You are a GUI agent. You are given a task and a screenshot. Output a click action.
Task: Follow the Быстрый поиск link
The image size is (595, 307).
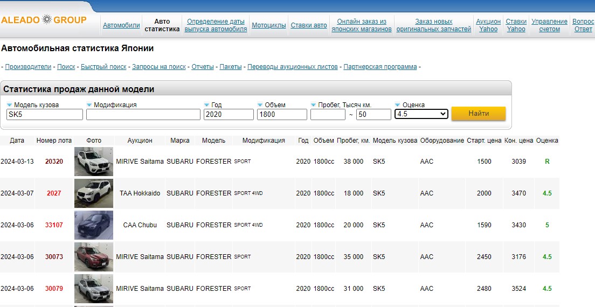[103, 67]
